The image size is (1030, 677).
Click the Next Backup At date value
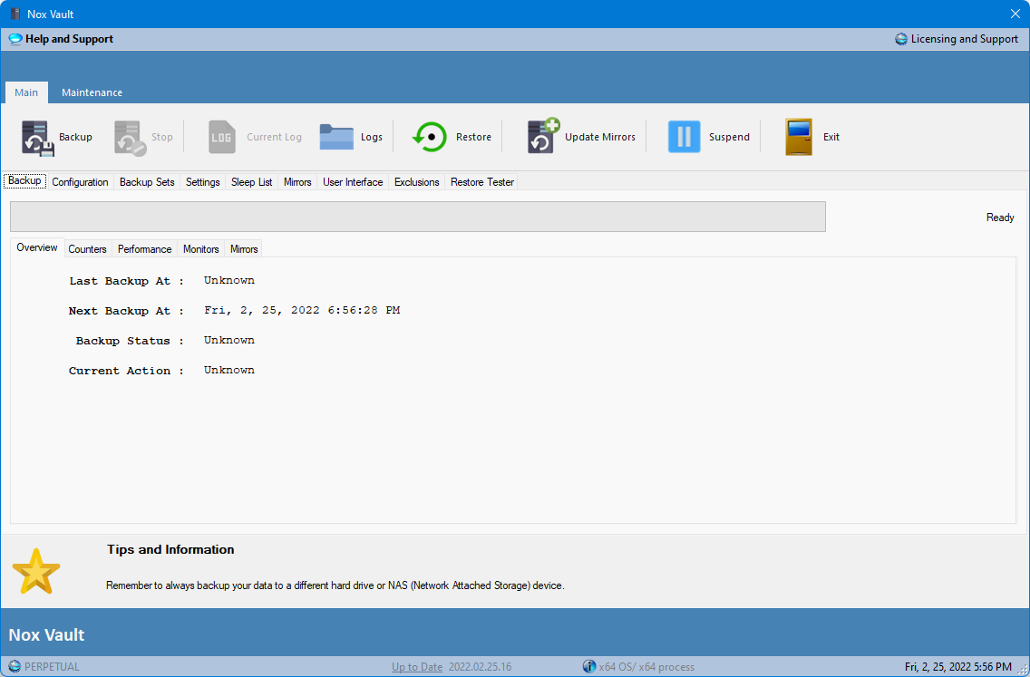[302, 310]
